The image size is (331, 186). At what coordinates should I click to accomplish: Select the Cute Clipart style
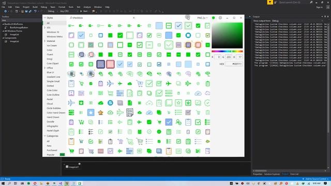click(53, 64)
